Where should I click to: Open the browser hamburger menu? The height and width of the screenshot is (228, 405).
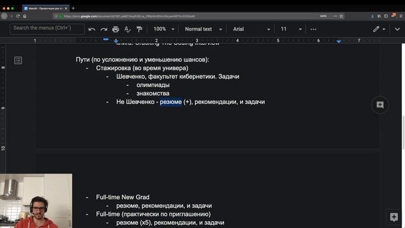[x=401, y=16]
